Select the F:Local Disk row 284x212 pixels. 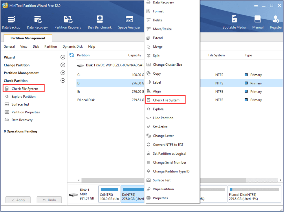pyautogui.click(x=110, y=100)
